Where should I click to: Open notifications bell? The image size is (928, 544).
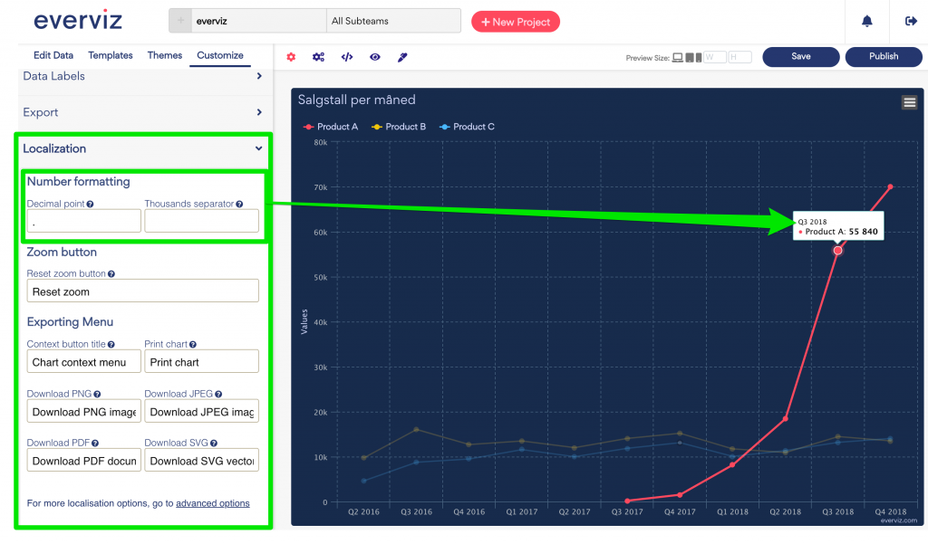867,22
